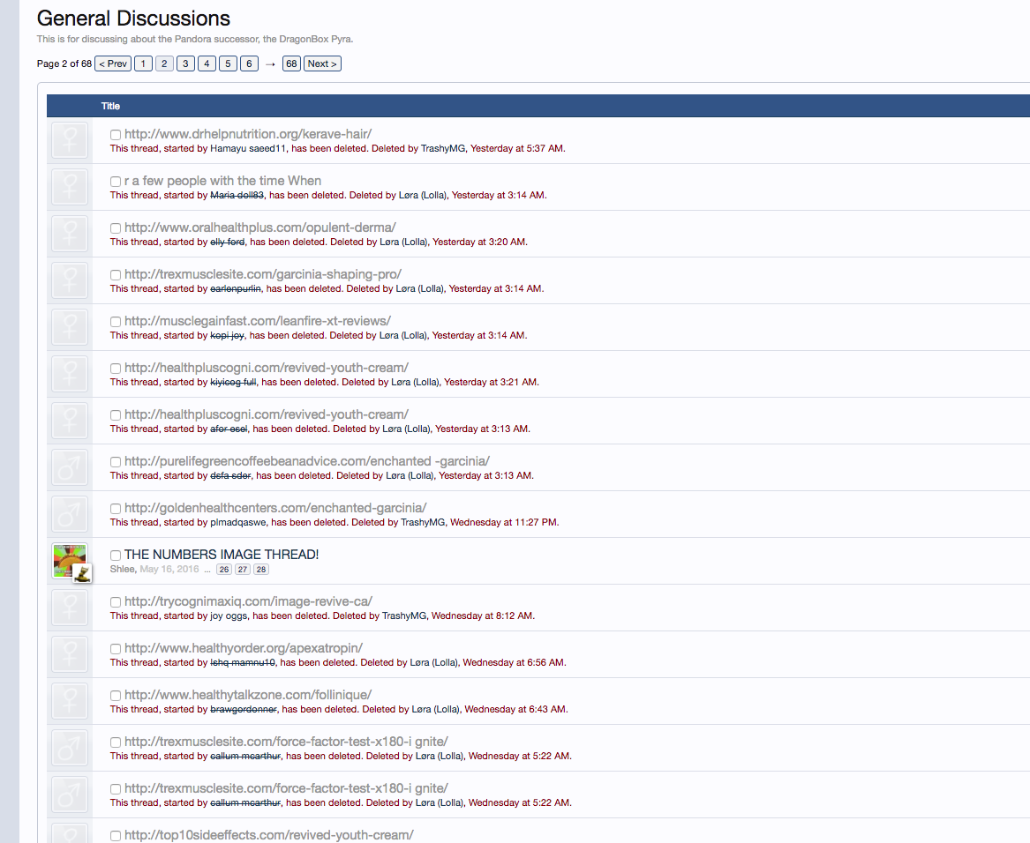
Task: Click Shlee's avatar on THE NUMBERS IMAGE THREAD
Action: click(x=69, y=560)
